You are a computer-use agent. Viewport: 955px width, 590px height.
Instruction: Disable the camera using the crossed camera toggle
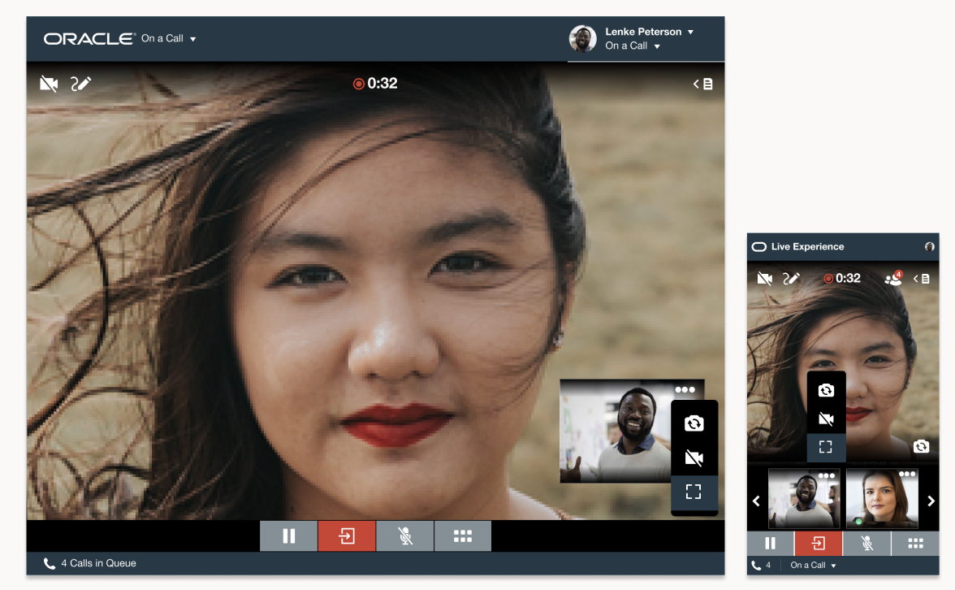[48, 83]
